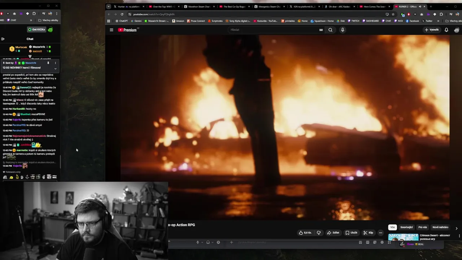Screen dimensions: 462x260
Task: Collapse the Kick chat panel icon
Action: pyautogui.click(x=3, y=39)
